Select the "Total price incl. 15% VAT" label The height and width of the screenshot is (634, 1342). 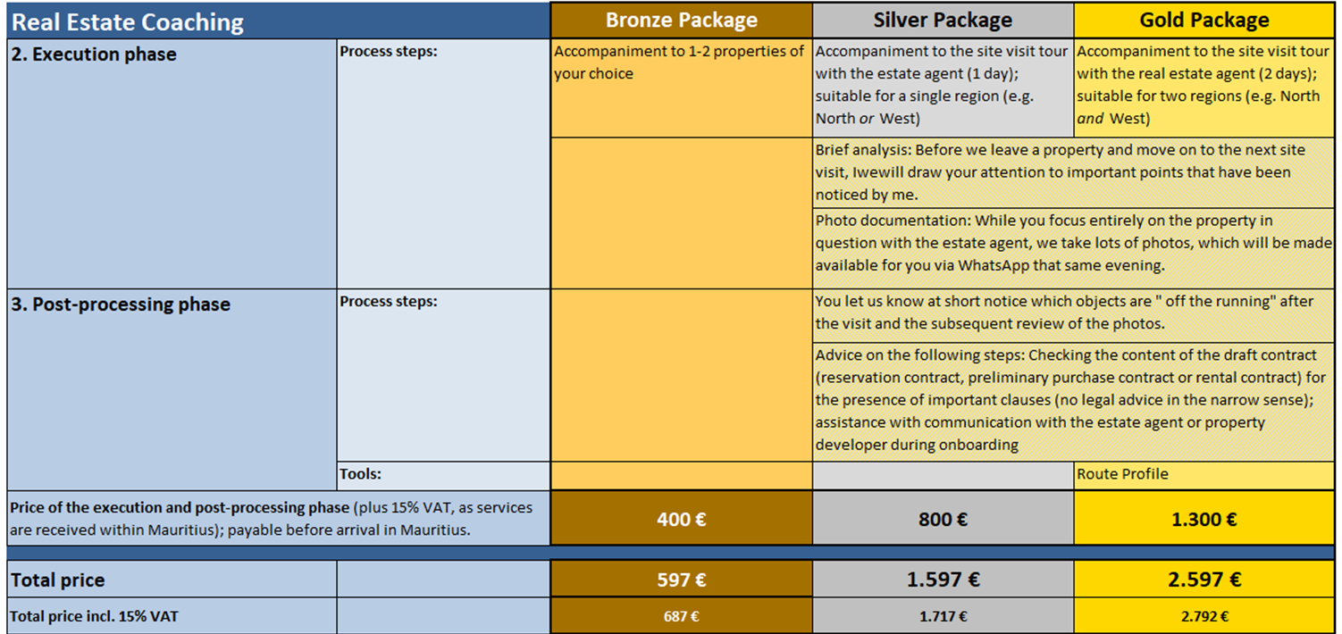[x=172, y=616]
